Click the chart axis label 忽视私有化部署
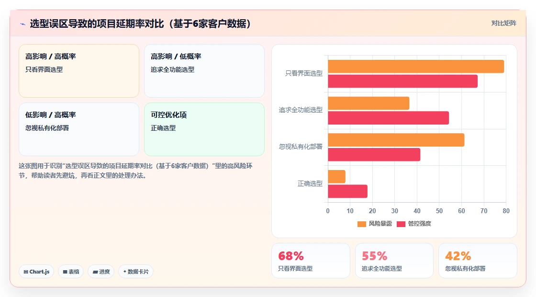 click(x=301, y=147)
